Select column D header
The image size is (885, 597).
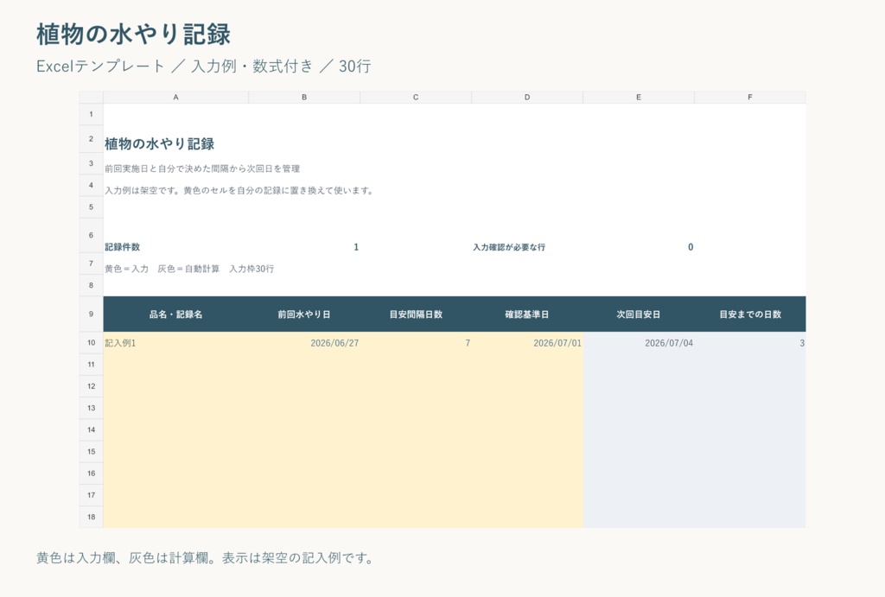coord(527,97)
